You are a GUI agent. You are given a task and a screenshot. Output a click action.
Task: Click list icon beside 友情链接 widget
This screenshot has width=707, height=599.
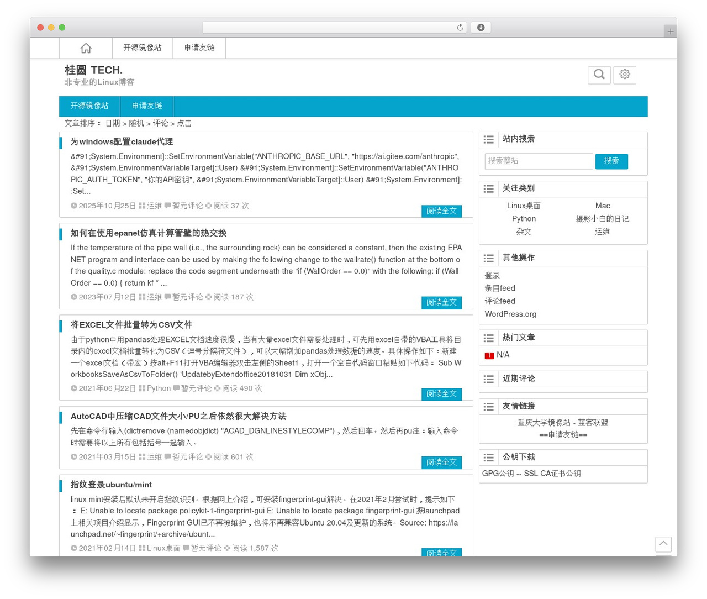(488, 407)
